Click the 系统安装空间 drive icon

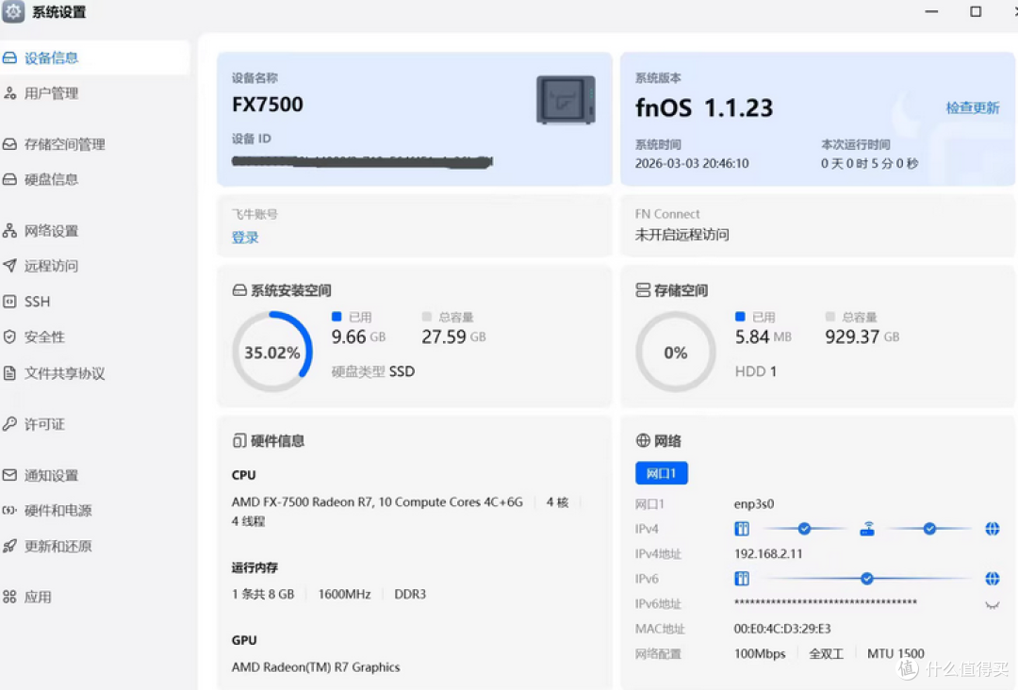coord(239,290)
